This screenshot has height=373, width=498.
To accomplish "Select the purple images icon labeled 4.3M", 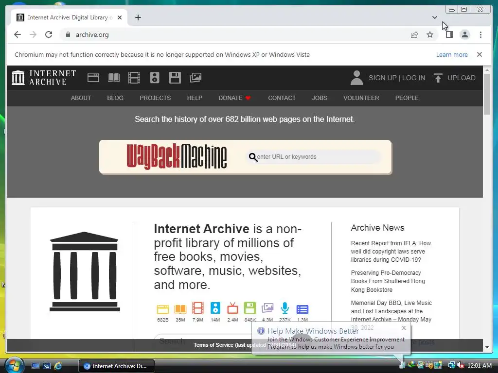I will (x=267, y=308).
